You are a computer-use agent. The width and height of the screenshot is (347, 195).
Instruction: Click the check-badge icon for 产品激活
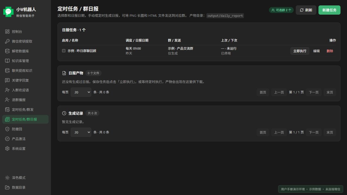pyautogui.click(x=7, y=139)
